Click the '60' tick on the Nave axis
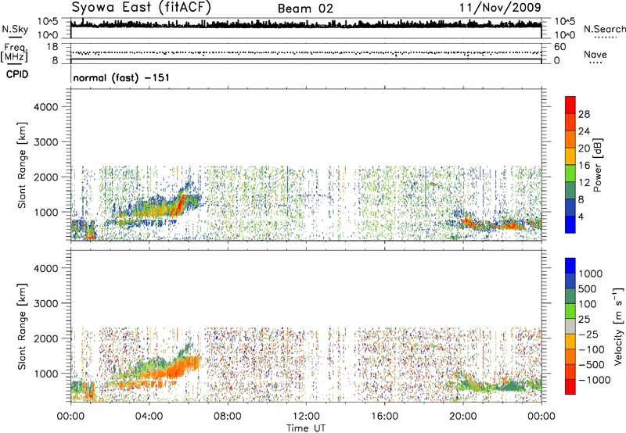 click(559, 47)
